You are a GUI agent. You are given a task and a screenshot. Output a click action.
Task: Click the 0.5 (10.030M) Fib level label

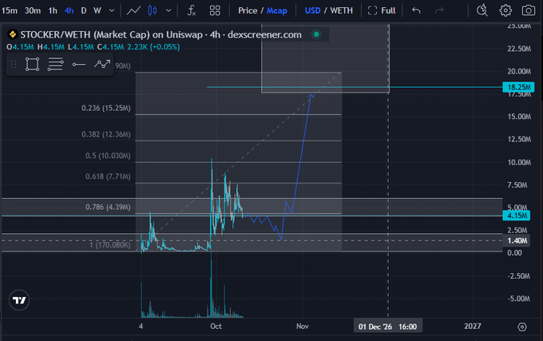click(x=108, y=156)
